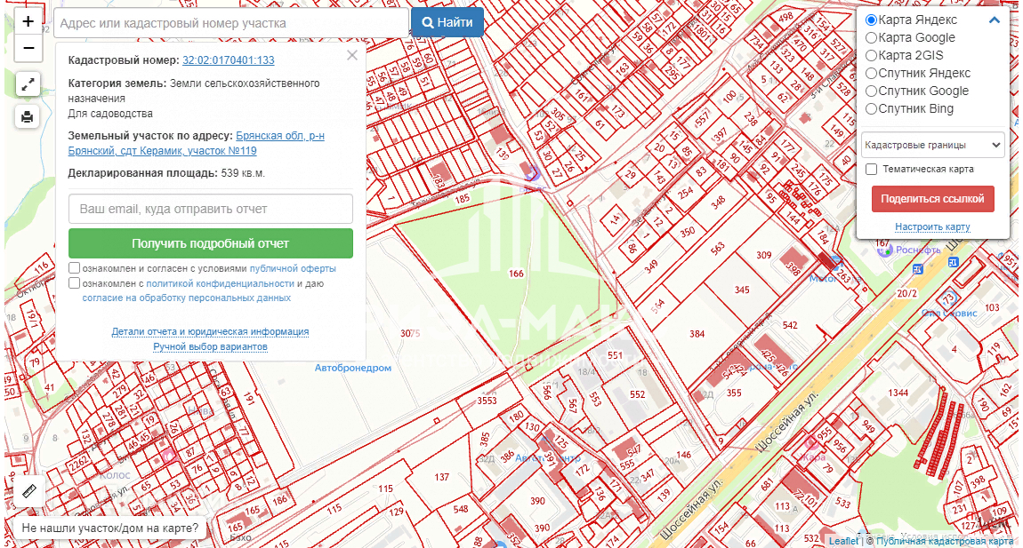Viewport: 1023px width, 548px height.
Task: Toggle fullscreen map view
Action: click(28, 84)
